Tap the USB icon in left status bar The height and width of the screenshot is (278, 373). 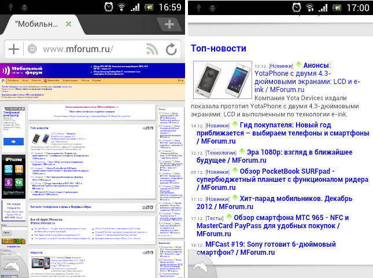pos(10,8)
